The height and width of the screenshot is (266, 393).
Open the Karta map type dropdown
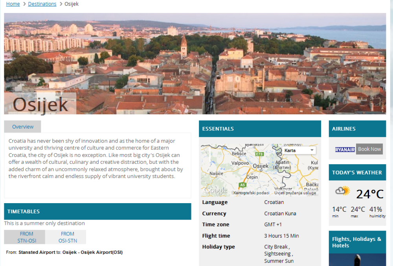[299, 150]
